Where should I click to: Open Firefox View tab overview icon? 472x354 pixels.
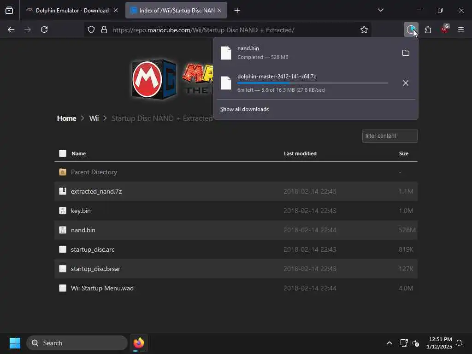point(9,11)
